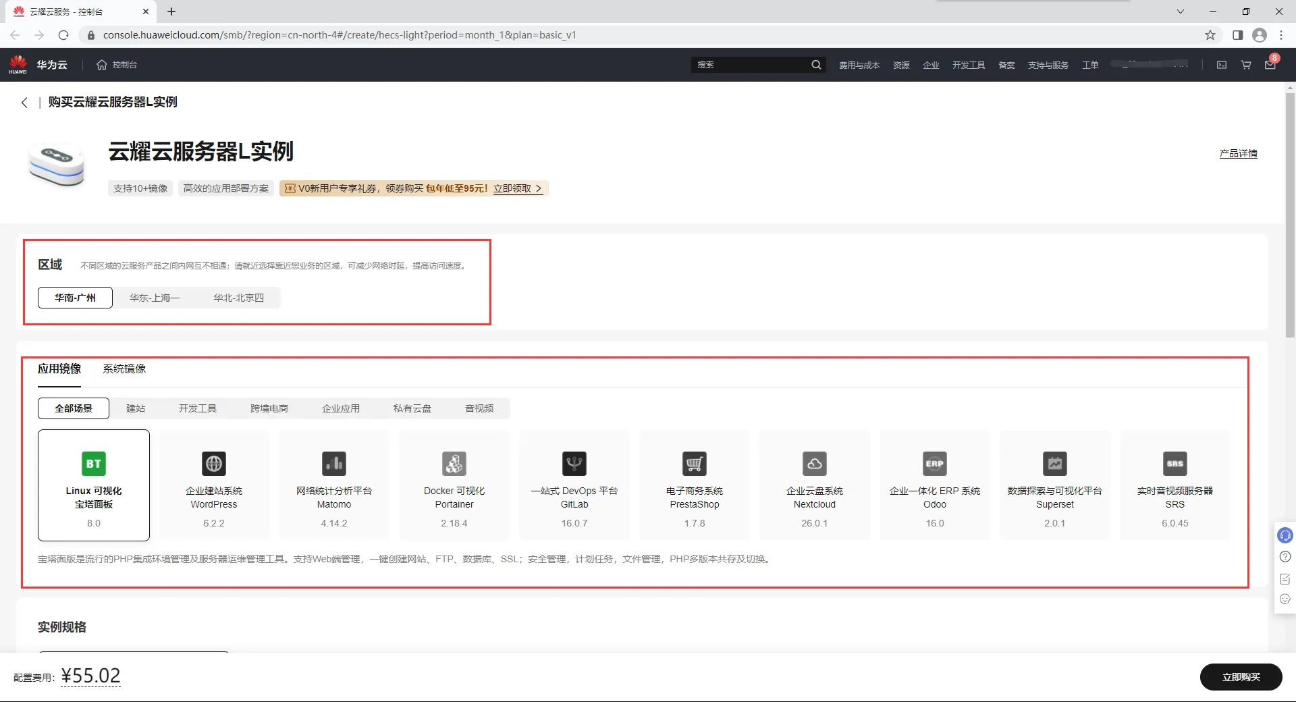Viewport: 1296px width, 702px height.
Task: Click the smiley satisfaction survey icon
Action: pos(1285,599)
